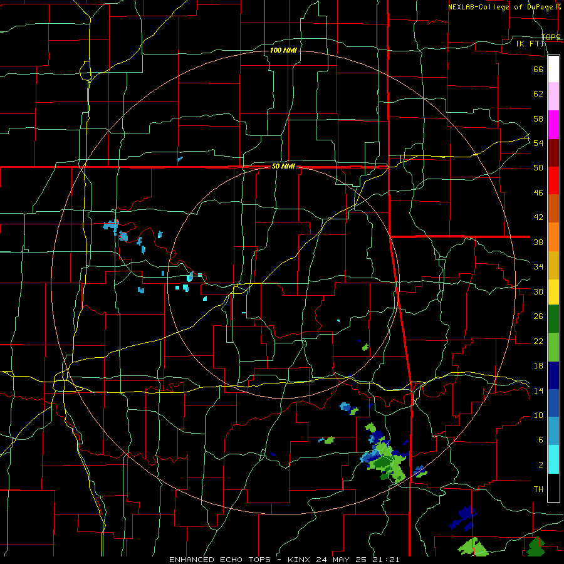Image resolution: width=564 pixels, height=564 pixels.
Task: Pick the gold legend swatch
Action: pos(553,265)
